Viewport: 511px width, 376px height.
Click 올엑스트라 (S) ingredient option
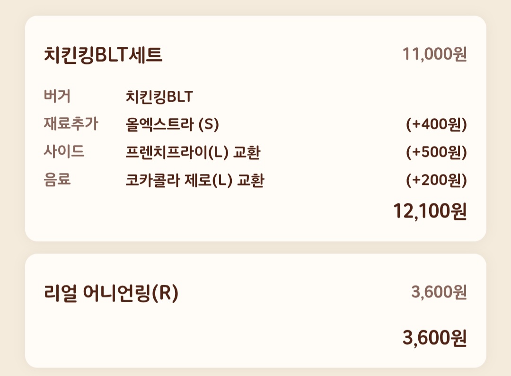(172, 124)
